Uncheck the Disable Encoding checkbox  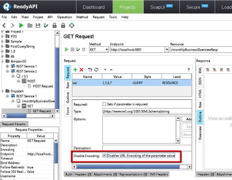pos(104,156)
